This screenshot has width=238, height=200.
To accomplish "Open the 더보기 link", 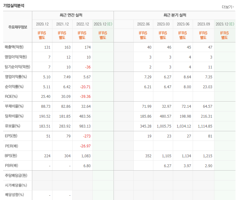I will pyautogui.click(x=228, y=7).
